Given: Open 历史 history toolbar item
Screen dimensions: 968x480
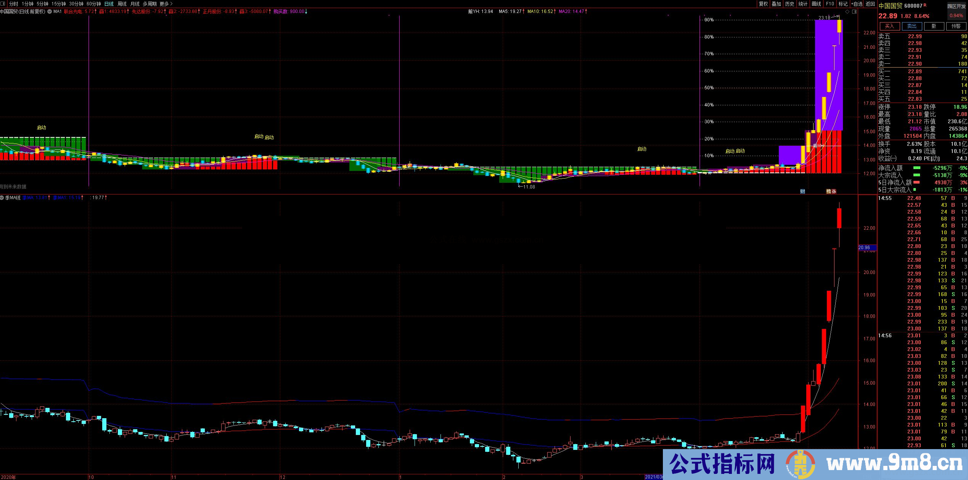Looking at the screenshot, I should (790, 4).
